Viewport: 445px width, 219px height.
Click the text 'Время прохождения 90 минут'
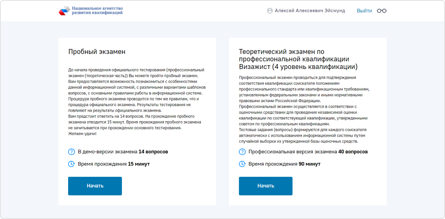coord(284,164)
